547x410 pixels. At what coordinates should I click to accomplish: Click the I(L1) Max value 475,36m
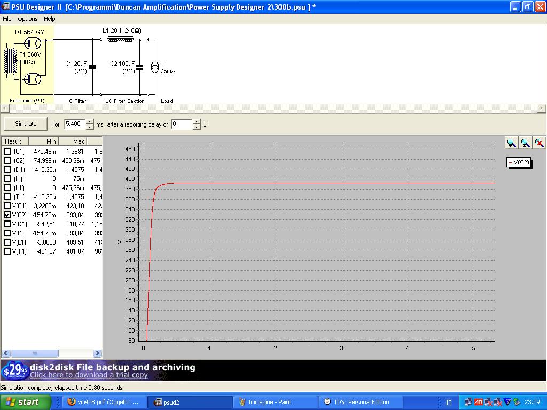pos(73,188)
